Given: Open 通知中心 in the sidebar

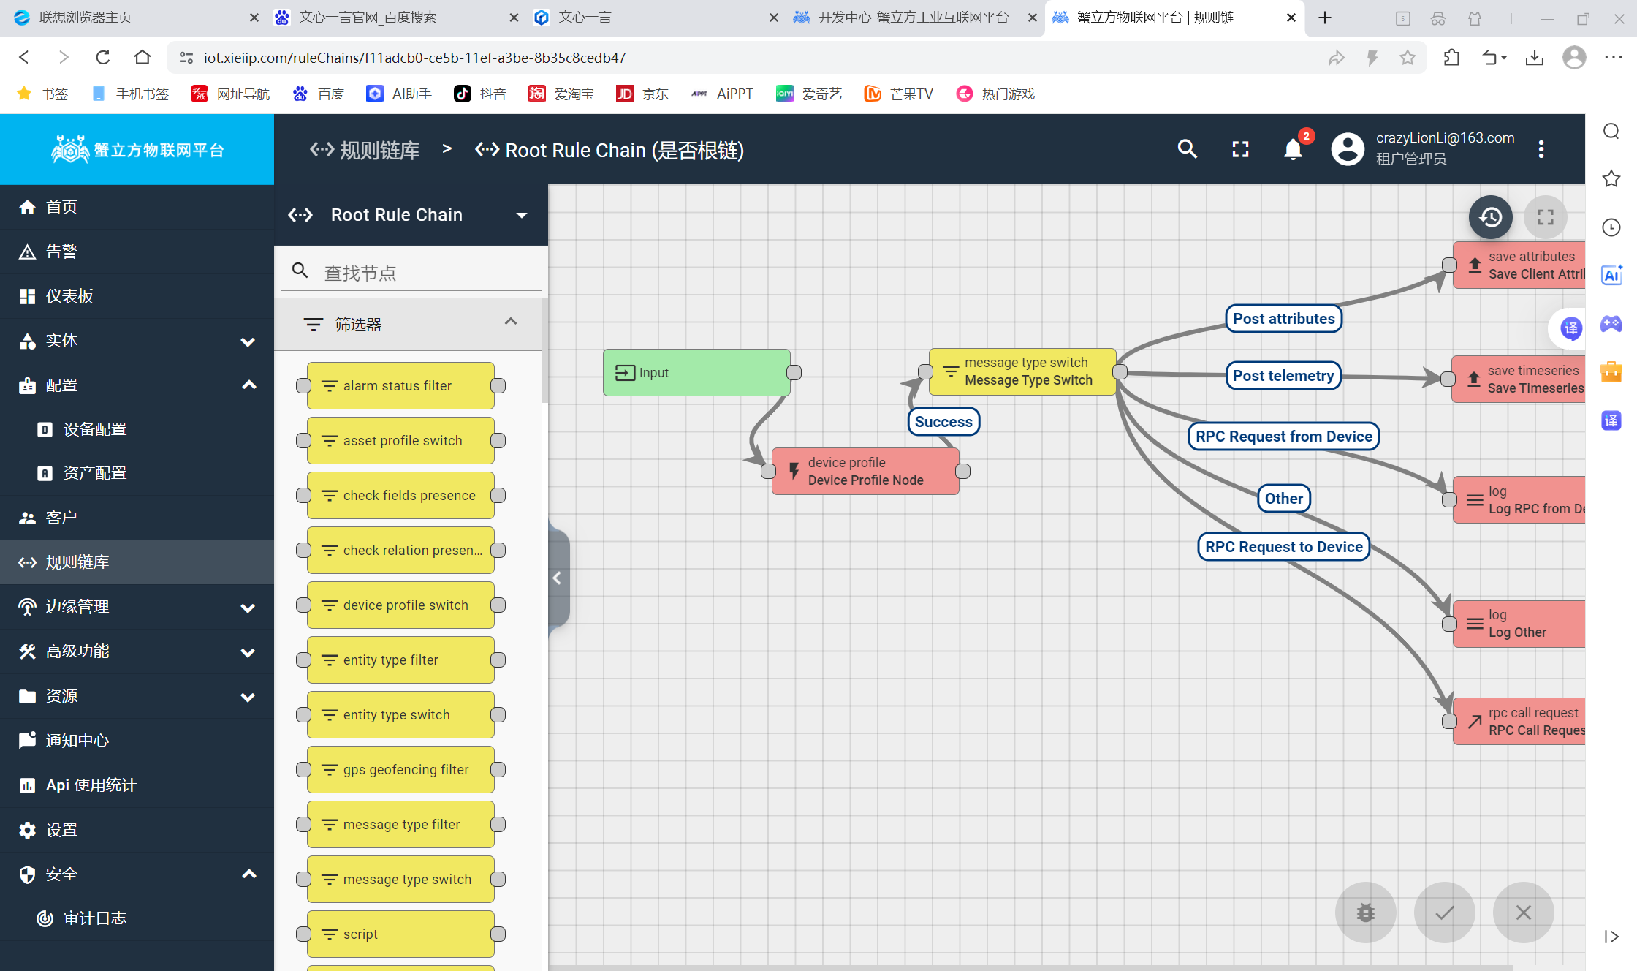Looking at the screenshot, I should (x=137, y=741).
